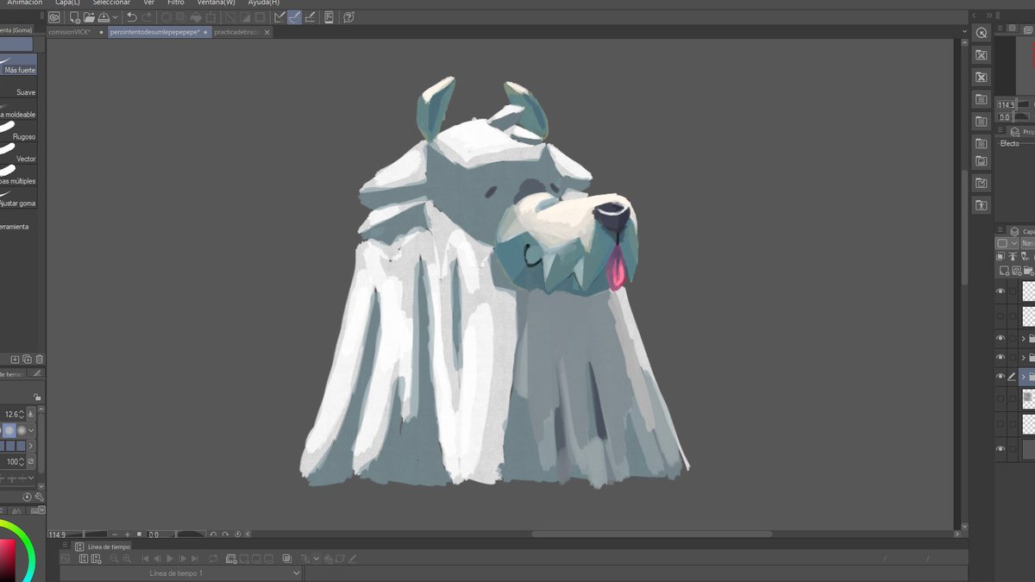This screenshot has height=582, width=1035.
Task: Rotate canvas left in status bar
Action: point(213,535)
